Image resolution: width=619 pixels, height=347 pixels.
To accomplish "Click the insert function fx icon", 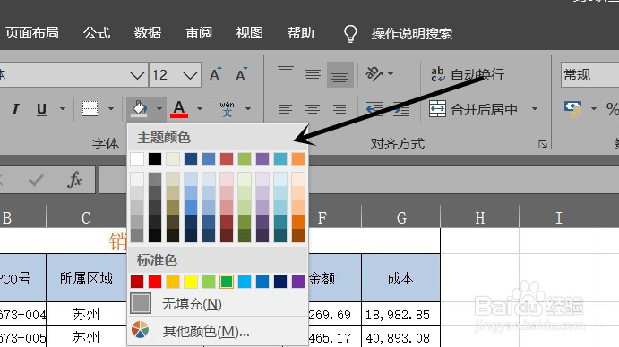I will (74, 180).
